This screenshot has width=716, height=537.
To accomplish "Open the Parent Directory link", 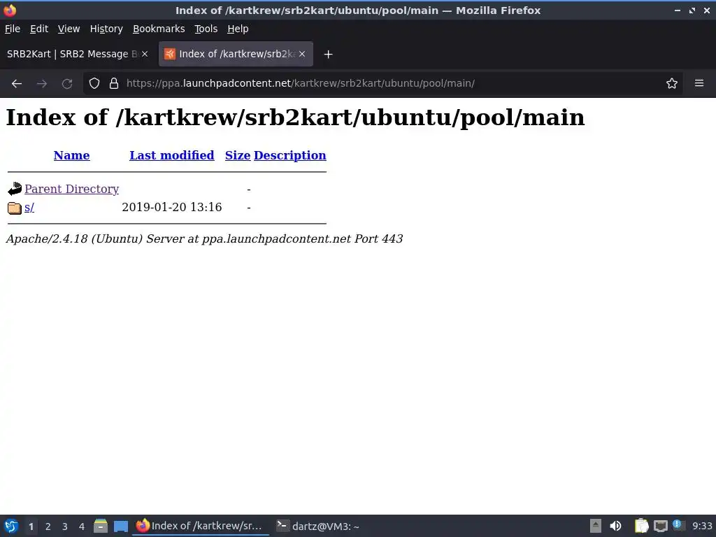I will pyautogui.click(x=72, y=189).
